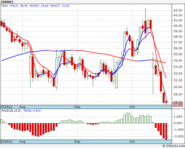Click the Sep label on MACD axis
Screen dimensions: 185x148
[x=77, y=141]
